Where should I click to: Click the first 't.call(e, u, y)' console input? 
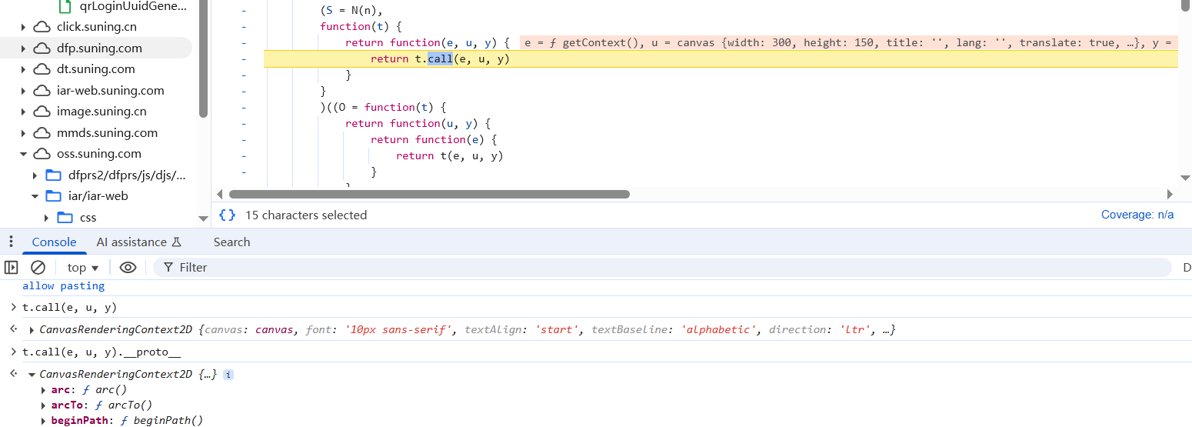point(69,308)
